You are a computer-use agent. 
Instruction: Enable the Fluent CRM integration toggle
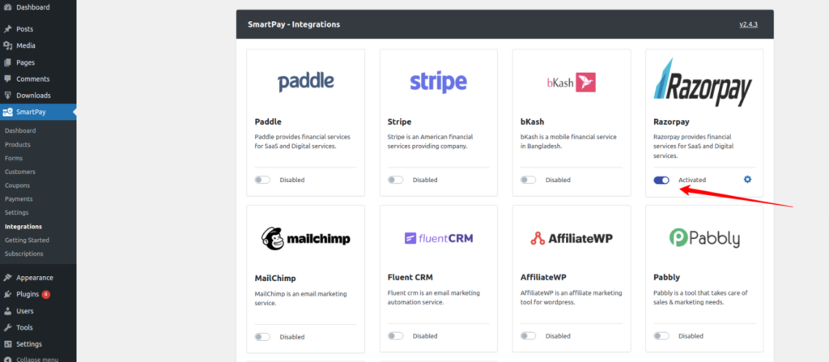pyautogui.click(x=395, y=336)
